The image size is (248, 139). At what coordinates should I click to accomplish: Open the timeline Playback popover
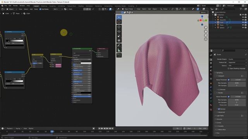point(10,129)
